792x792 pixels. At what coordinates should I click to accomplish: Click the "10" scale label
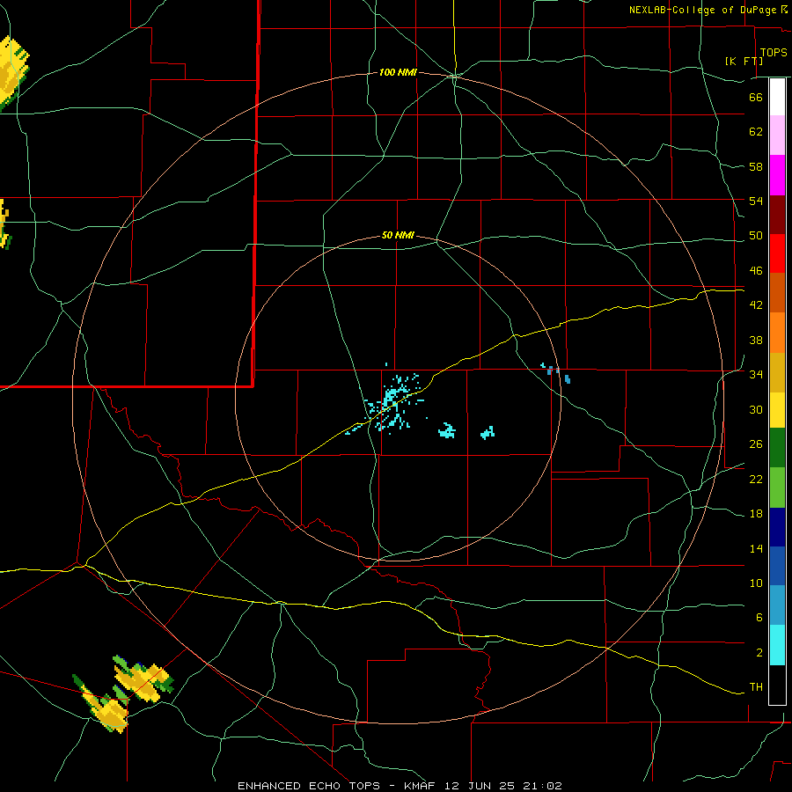click(x=756, y=583)
